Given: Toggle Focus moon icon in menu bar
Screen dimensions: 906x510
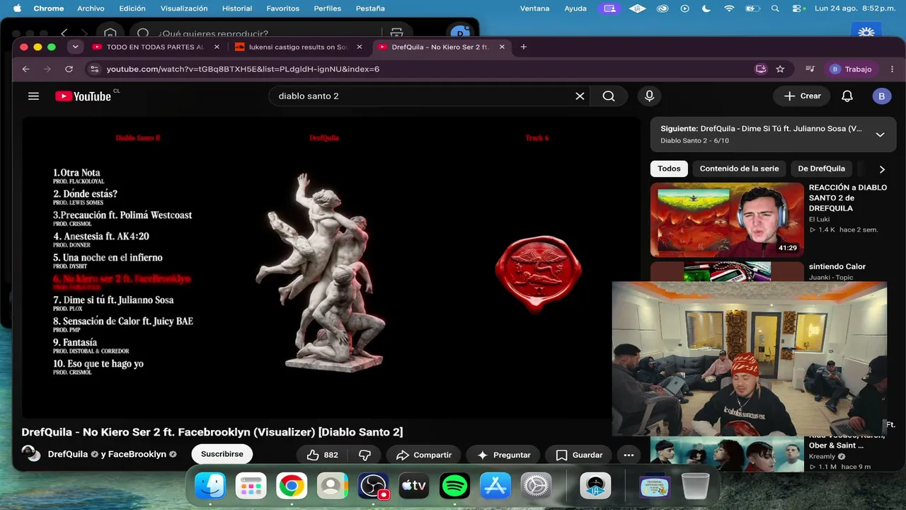Looking at the screenshot, I should pos(706,8).
